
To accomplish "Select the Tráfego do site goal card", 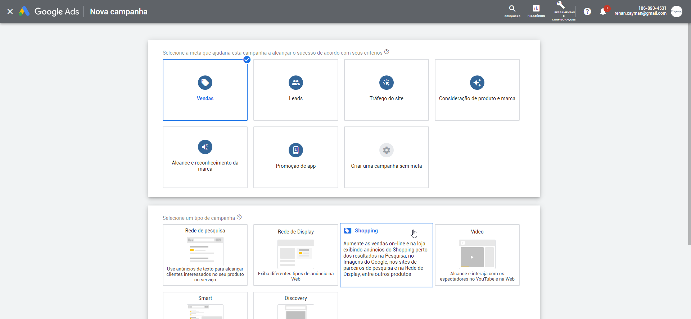I will [x=387, y=90].
